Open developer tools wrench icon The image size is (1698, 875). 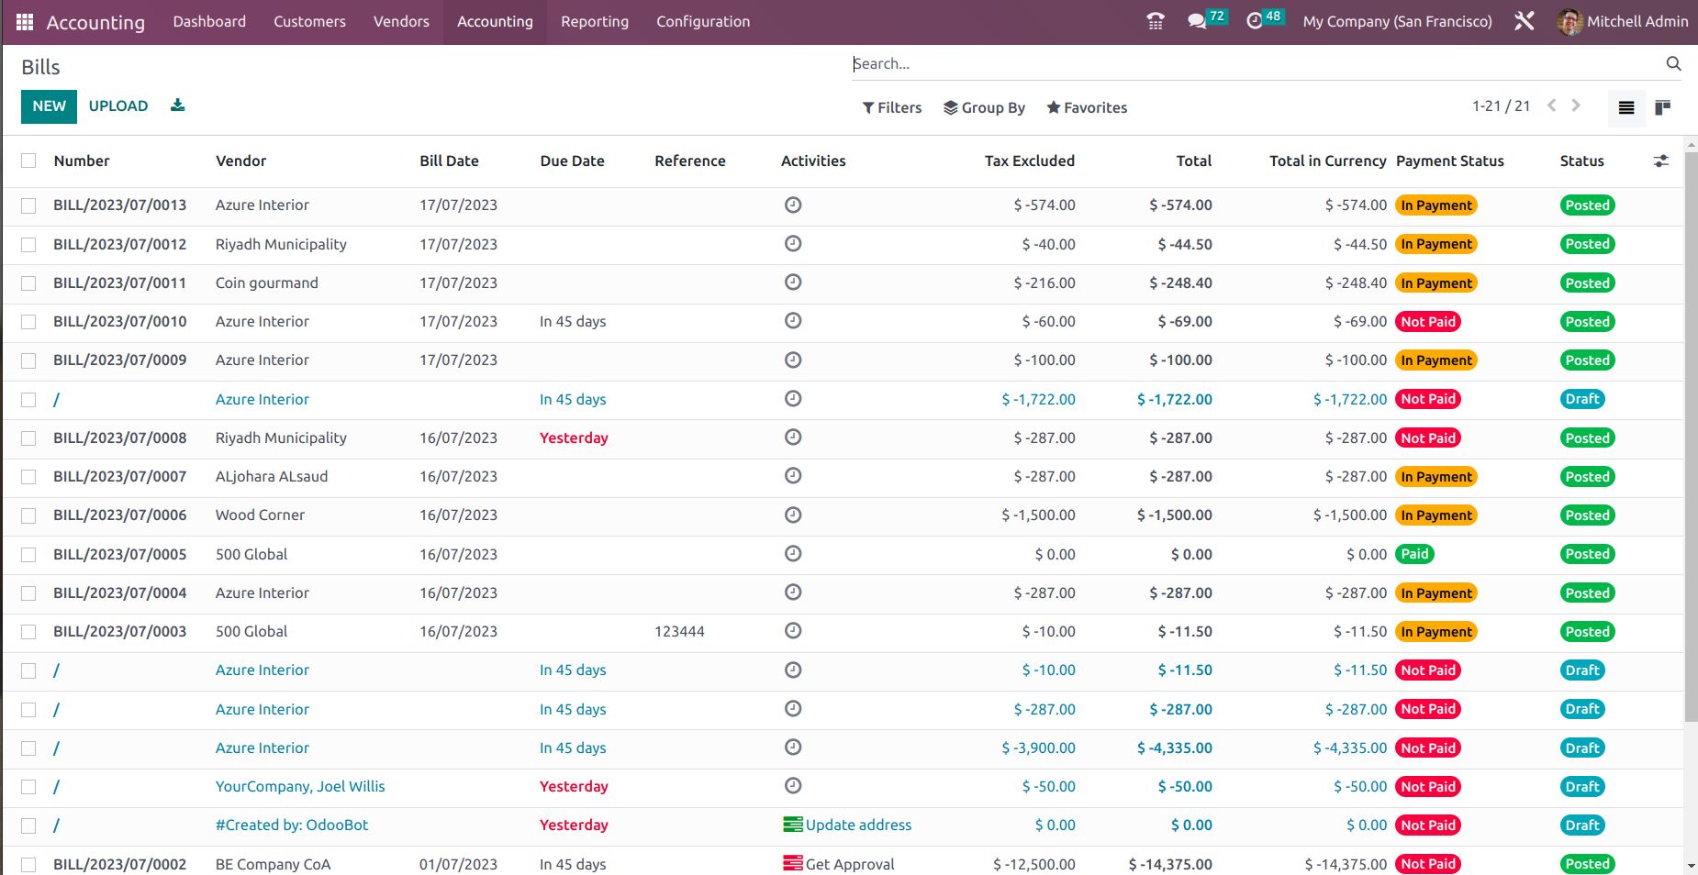coord(1525,21)
